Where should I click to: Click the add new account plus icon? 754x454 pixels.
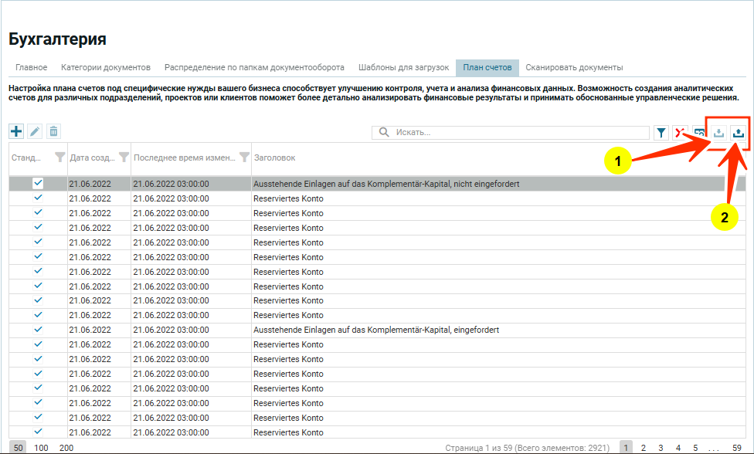[16, 131]
